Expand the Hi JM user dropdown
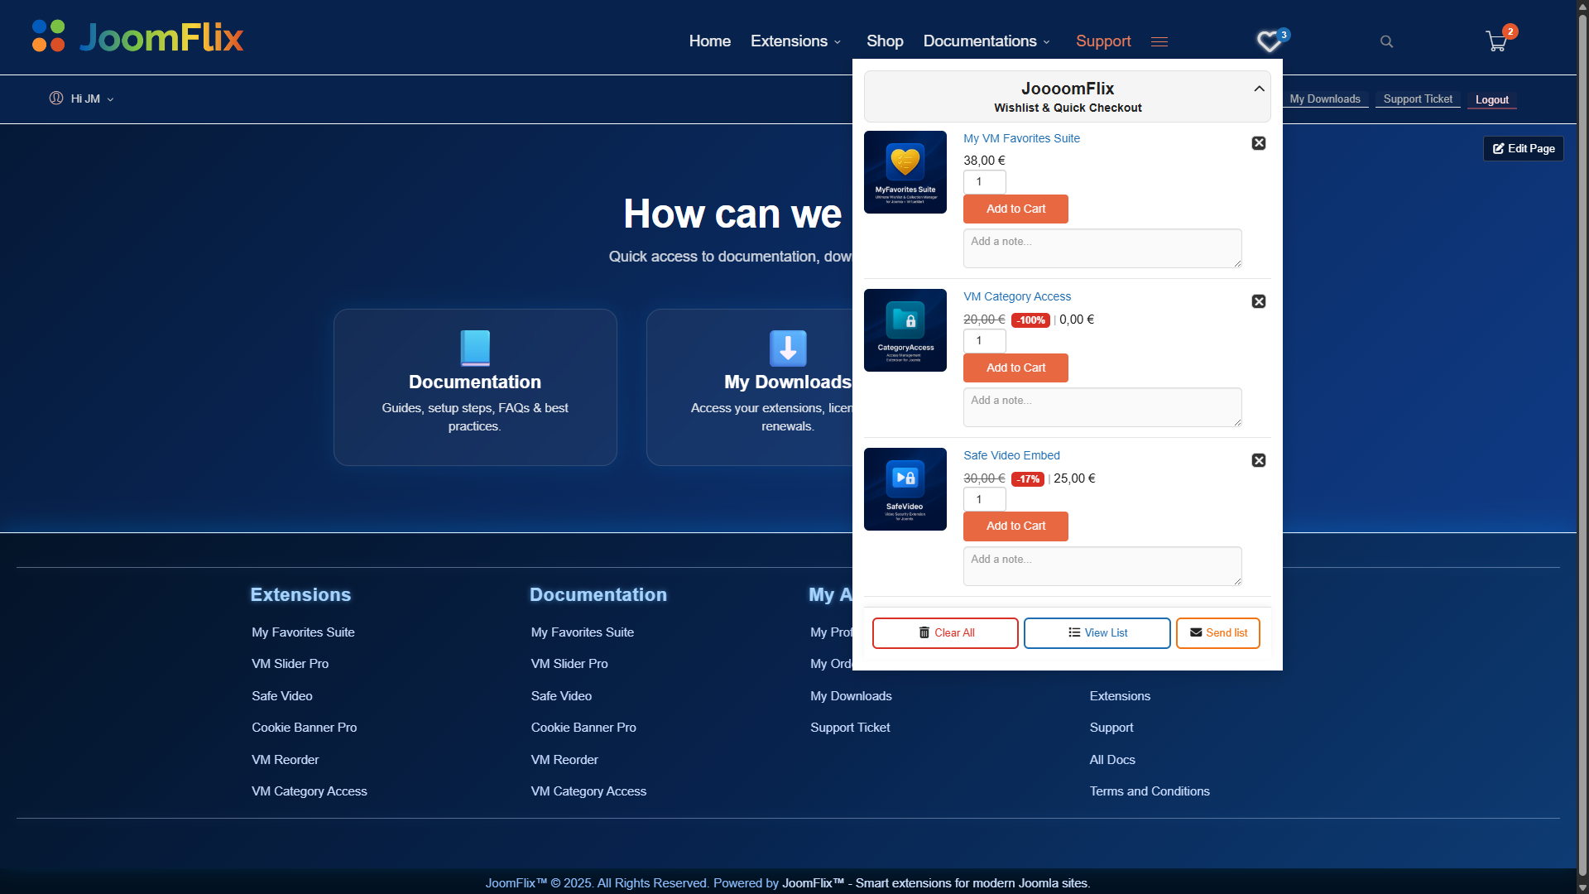1589x894 pixels. click(82, 99)
